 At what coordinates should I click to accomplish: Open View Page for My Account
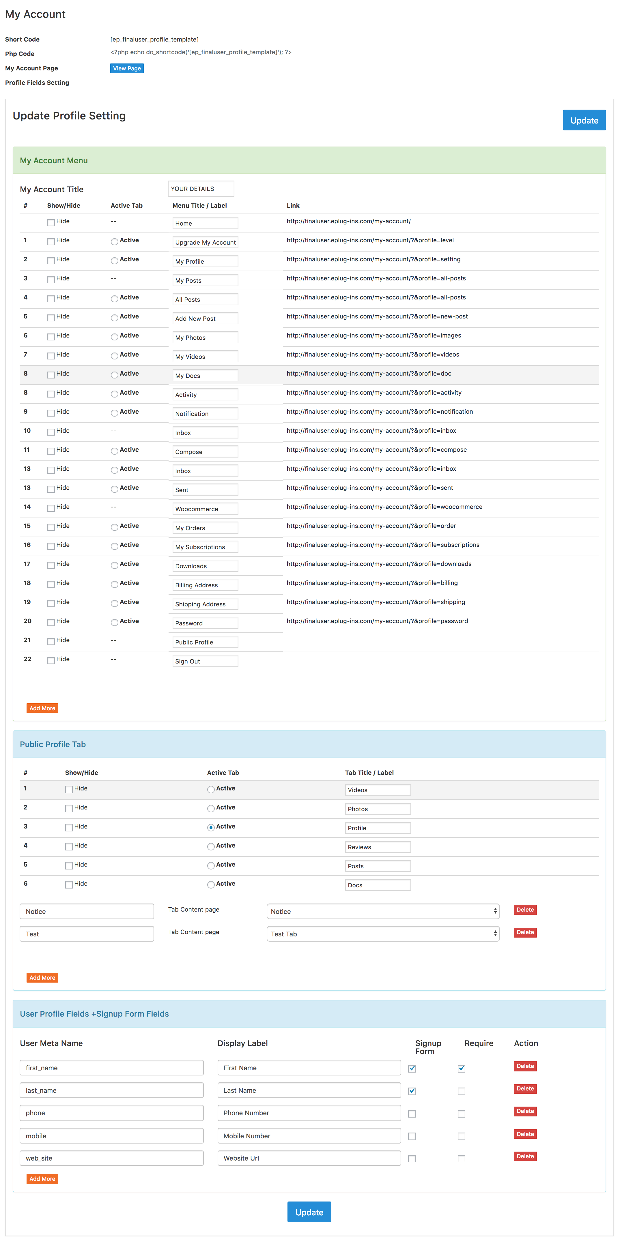(x=127, y=68)
